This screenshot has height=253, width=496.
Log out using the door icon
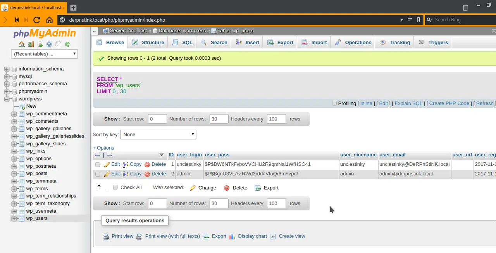[31, 44]
